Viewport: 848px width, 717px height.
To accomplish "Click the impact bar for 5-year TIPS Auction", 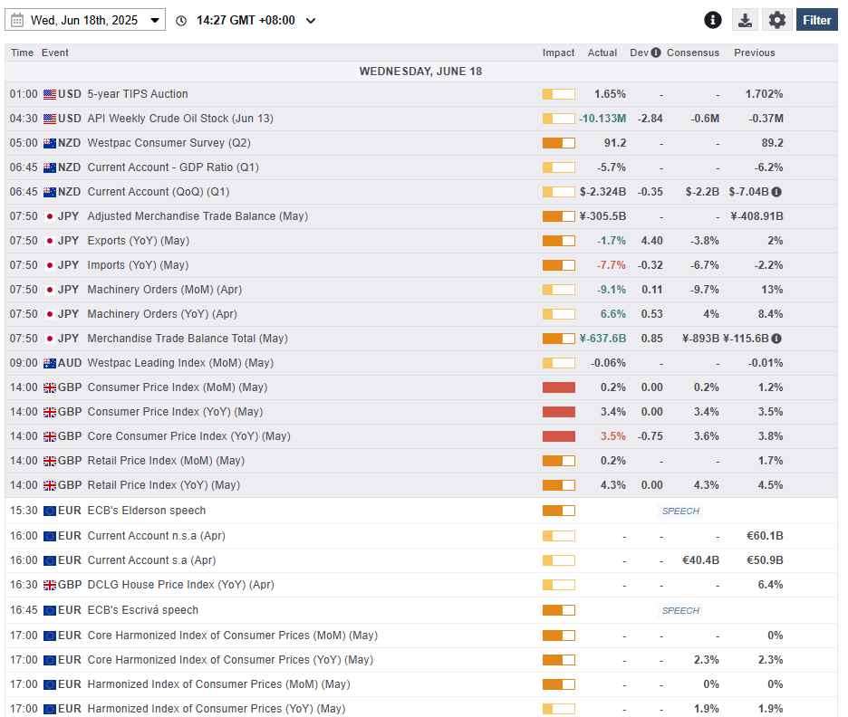I will tap(559, 94).
